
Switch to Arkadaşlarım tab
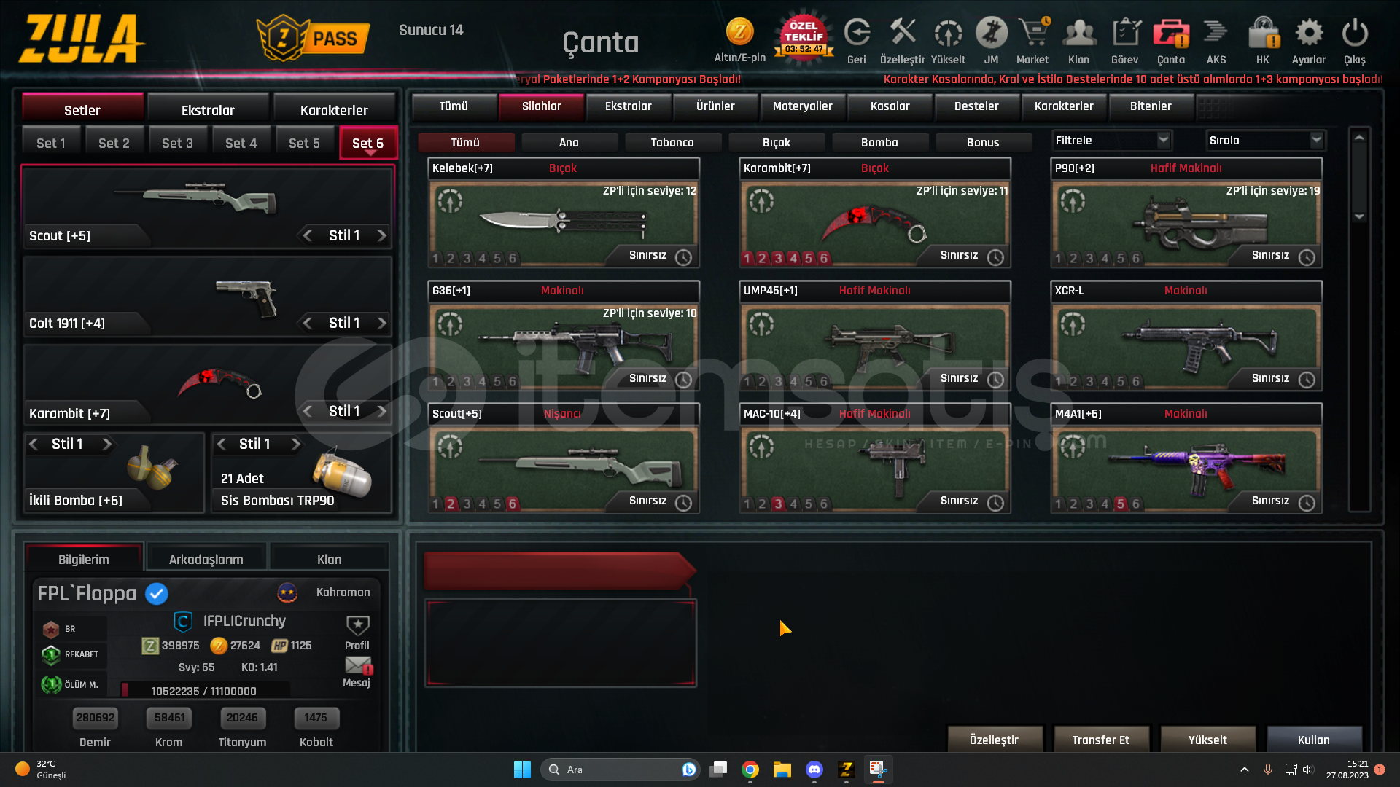click(206, 559)
